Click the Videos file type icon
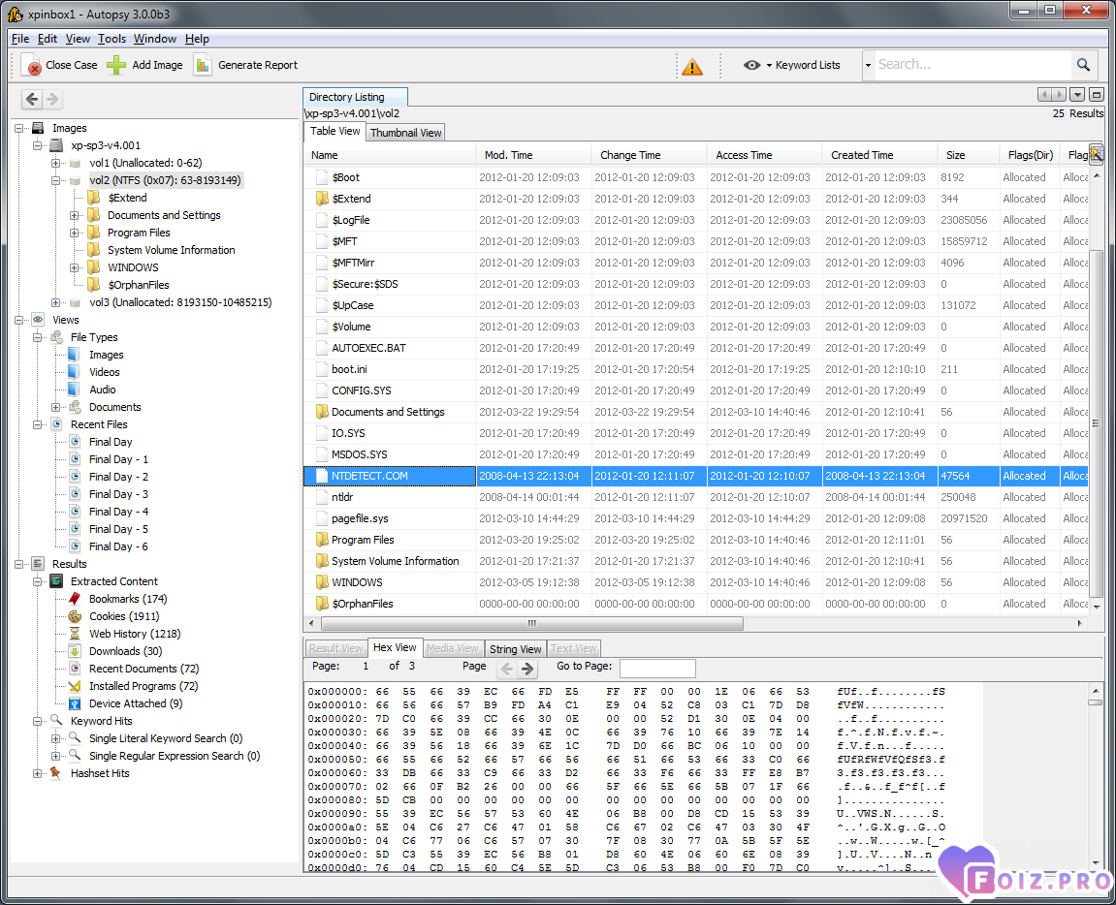The width and height of the screenshot is (1116, 905). click(75, 372)
